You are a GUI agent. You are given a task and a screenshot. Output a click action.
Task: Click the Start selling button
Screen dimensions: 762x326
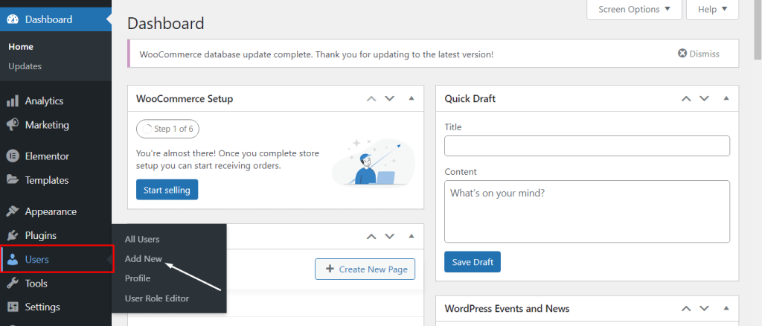point(167,190)
